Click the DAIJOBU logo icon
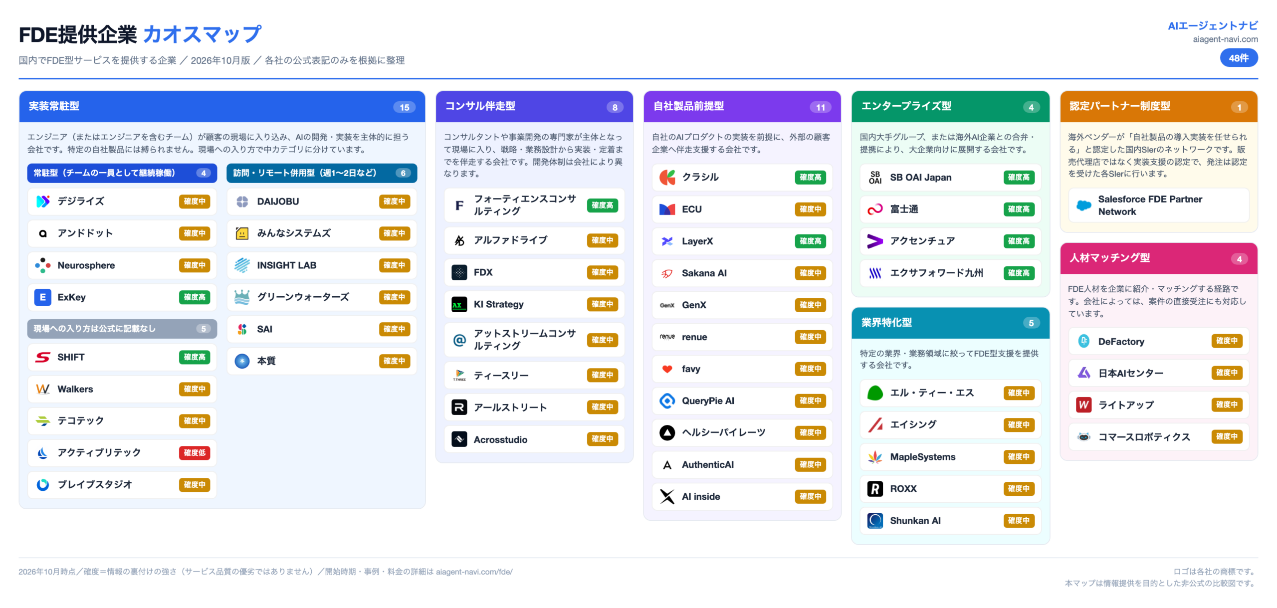The width and height of the screenshot is (1277, 608). pyautogui.click(x=242, y=202)
